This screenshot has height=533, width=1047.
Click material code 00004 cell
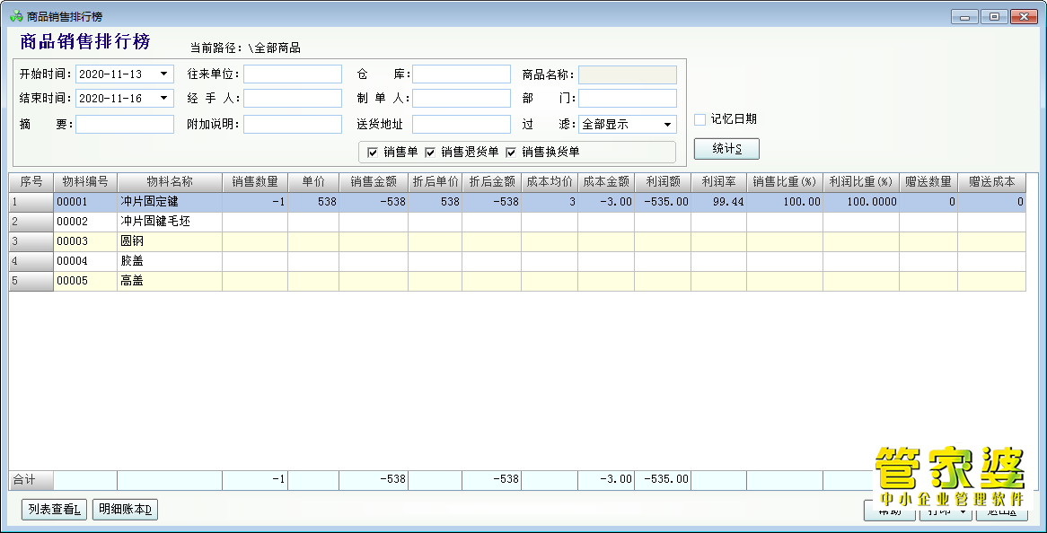(x=85, y=261)
